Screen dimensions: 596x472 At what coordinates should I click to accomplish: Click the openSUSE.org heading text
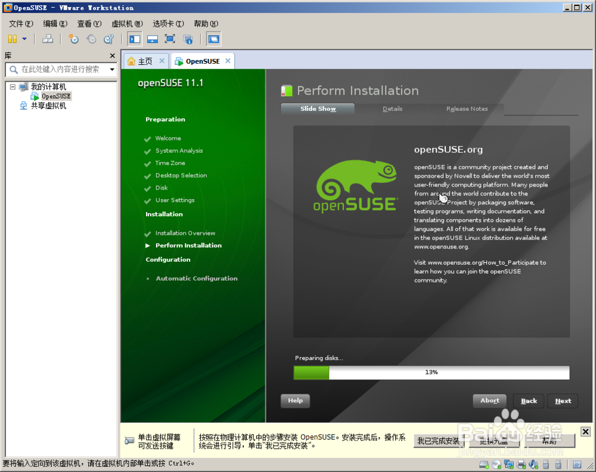448,150
